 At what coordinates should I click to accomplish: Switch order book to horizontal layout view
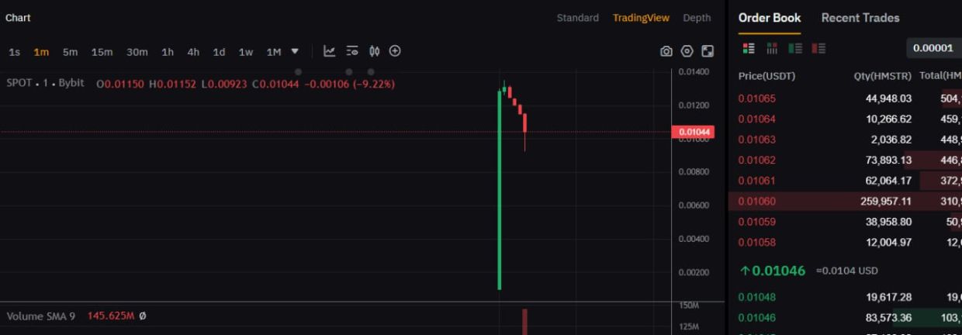click(x=772, y=48)
